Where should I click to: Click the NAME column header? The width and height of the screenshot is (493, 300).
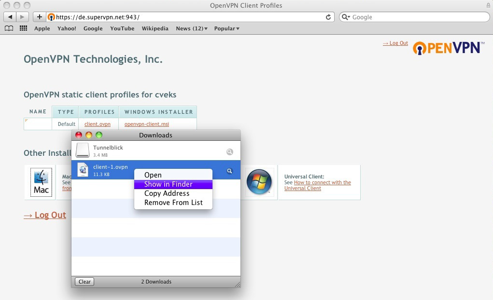coord(38,111)
